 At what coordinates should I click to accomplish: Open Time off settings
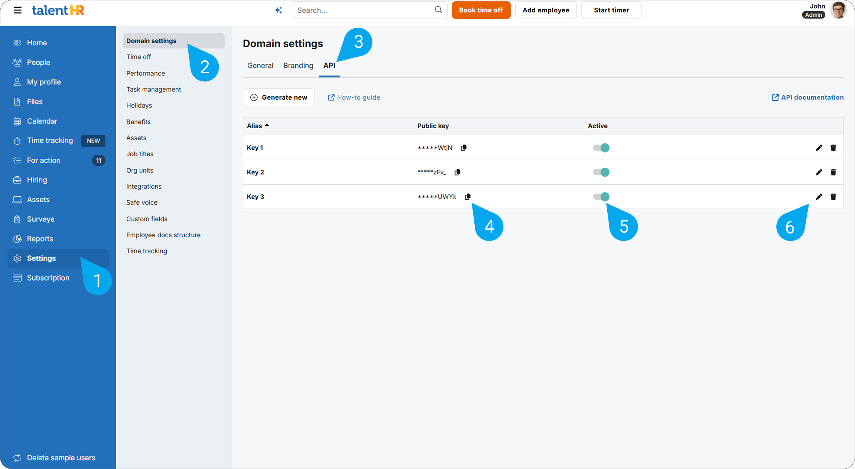point(139,57)
